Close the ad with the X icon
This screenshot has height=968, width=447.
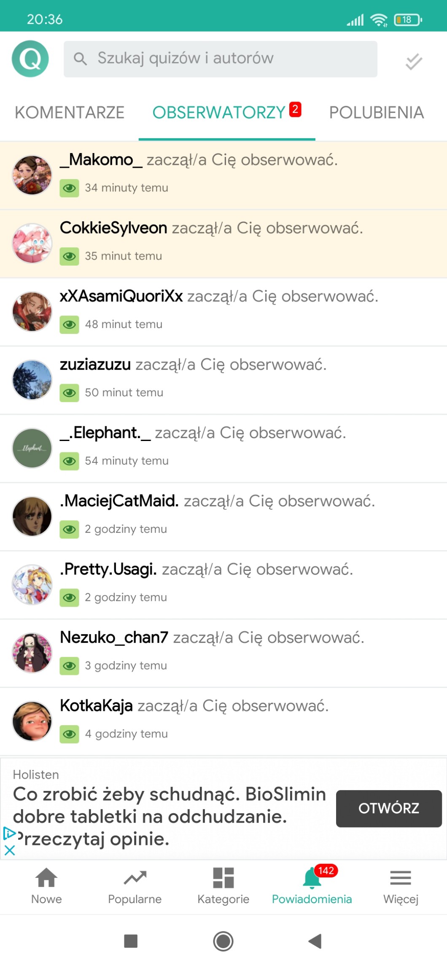9,850
